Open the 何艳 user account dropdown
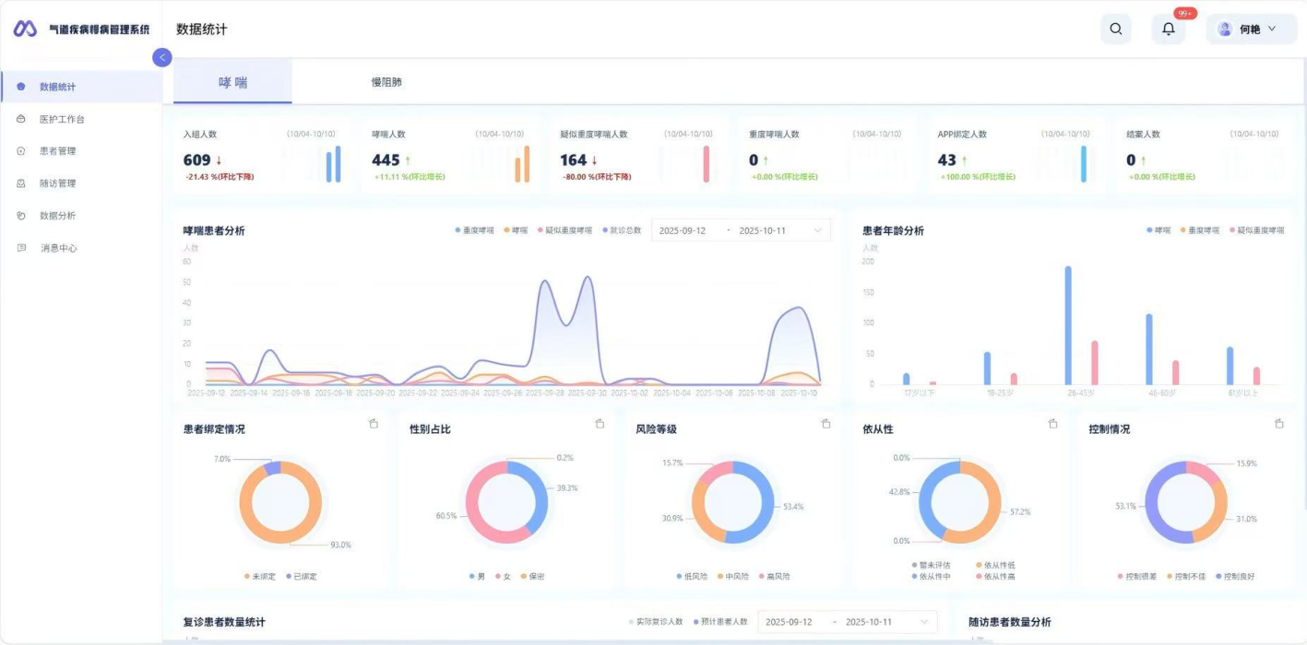1307x645 pixels. click(1251, 29)
